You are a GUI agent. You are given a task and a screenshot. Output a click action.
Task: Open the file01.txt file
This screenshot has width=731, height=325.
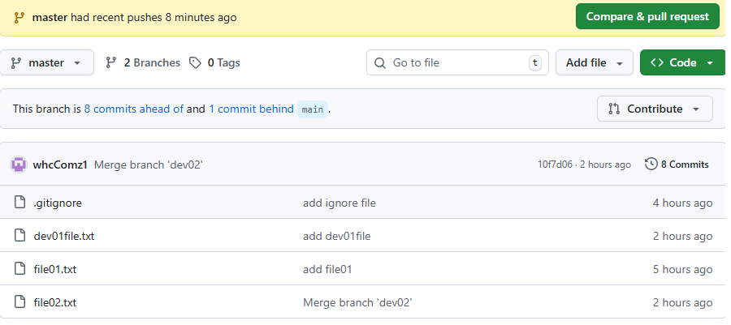click(55, 269)
